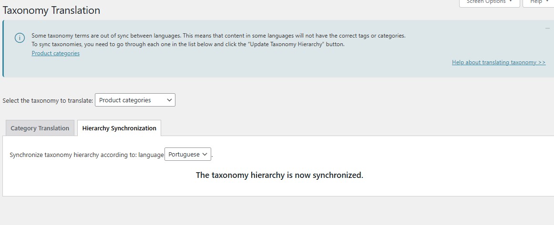Click the chevron arrow beside Portuguese
The height and width of the screenshot is (225, 554).
coord(205,155)
